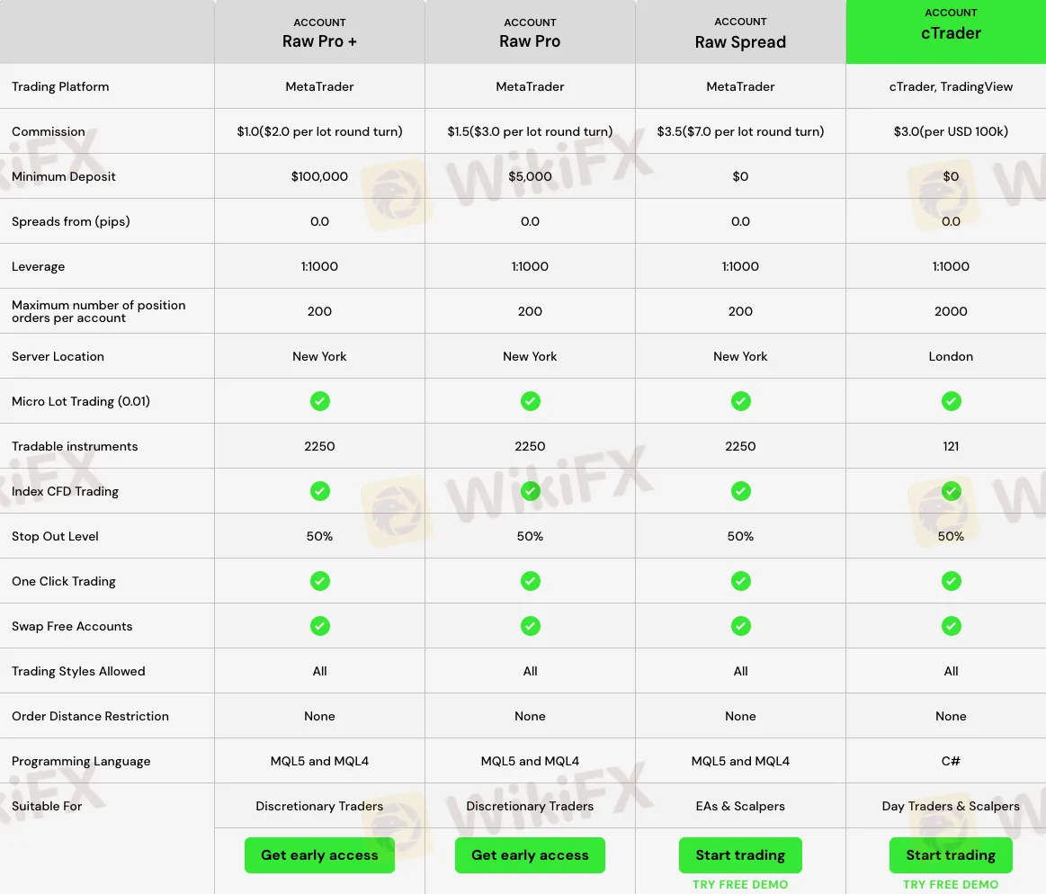
Task: Click One Click Trading checkmark for Raw Pro
Action: pyautogui.click(x=530, y=581)
